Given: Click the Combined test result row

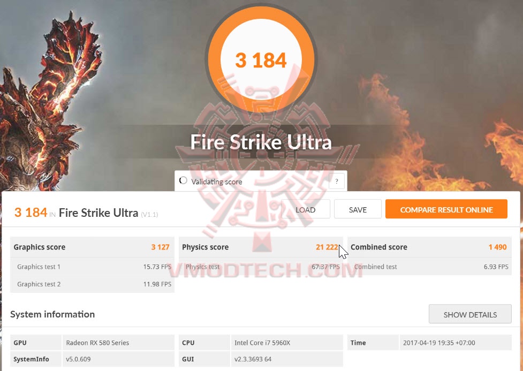Looking at the screenshot, I should coord(429,267).
